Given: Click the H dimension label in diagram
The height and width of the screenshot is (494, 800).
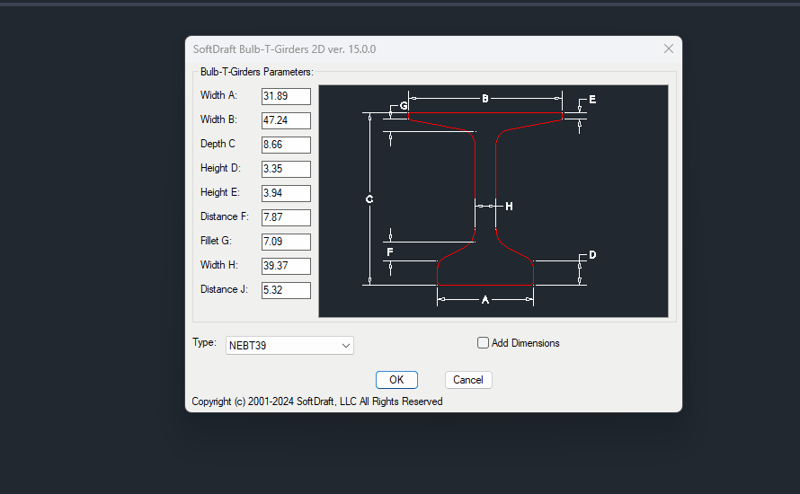Looking at the screenshot, I should coord(509,207).
